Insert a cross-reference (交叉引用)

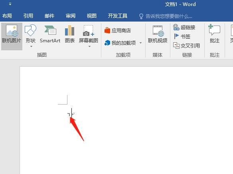tap(186, 45)
